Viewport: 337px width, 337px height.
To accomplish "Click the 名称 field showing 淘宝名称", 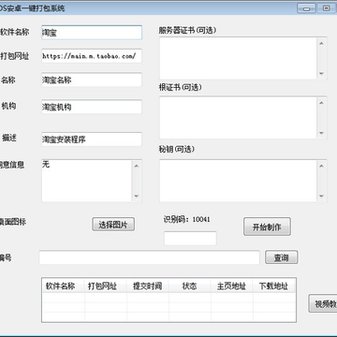I will click(92, 80).
